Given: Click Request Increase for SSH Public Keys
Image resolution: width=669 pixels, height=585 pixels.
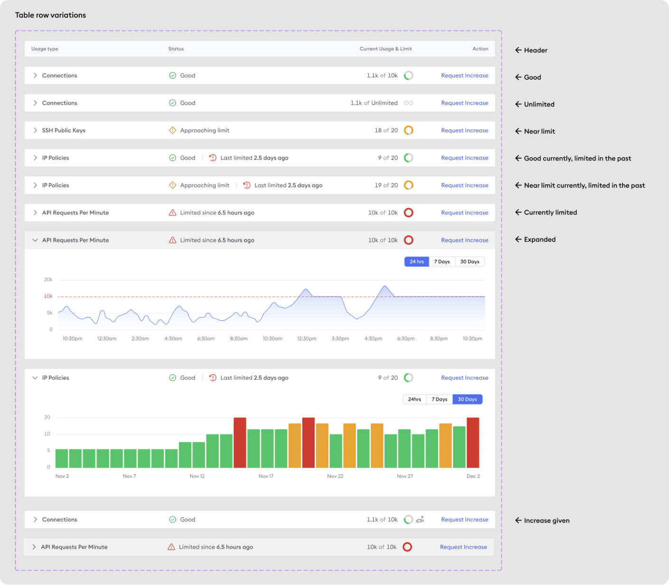Looking at the screenshot, I should (465, 131).
